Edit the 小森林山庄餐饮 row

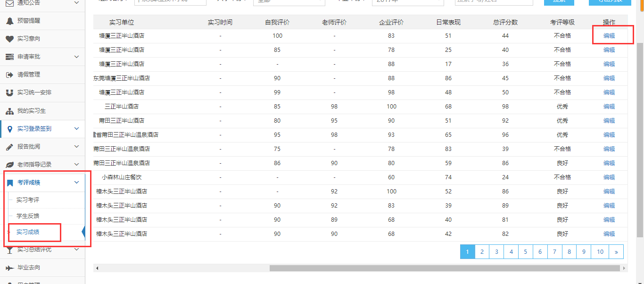click(609, 177)
